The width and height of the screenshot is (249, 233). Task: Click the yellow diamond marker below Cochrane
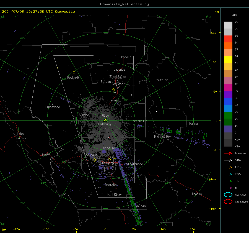pyautogui.click(x=95, y=160)
